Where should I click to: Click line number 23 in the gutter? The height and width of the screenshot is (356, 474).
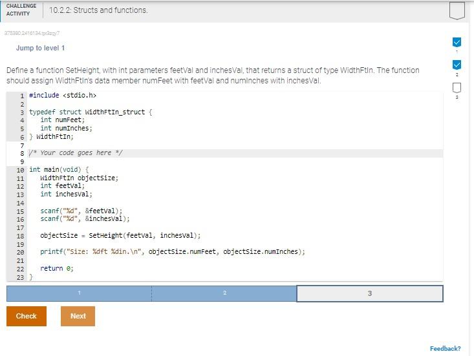20,277
